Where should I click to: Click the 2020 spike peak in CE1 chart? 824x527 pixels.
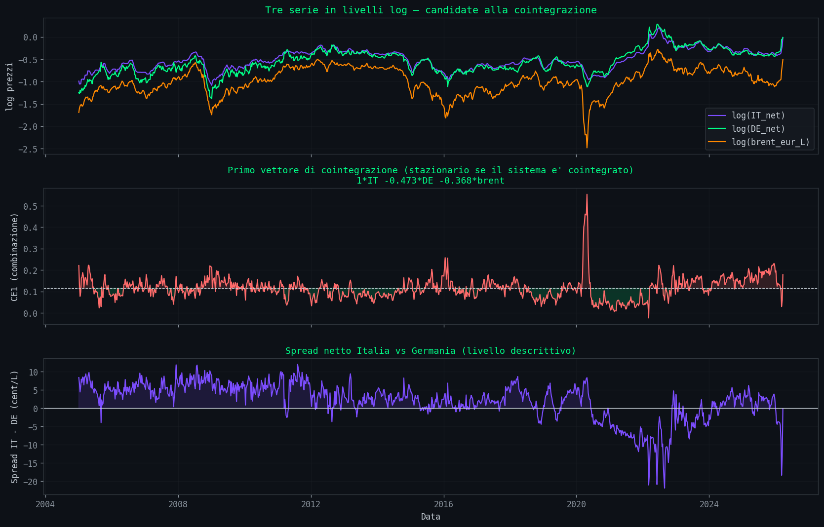587,195
